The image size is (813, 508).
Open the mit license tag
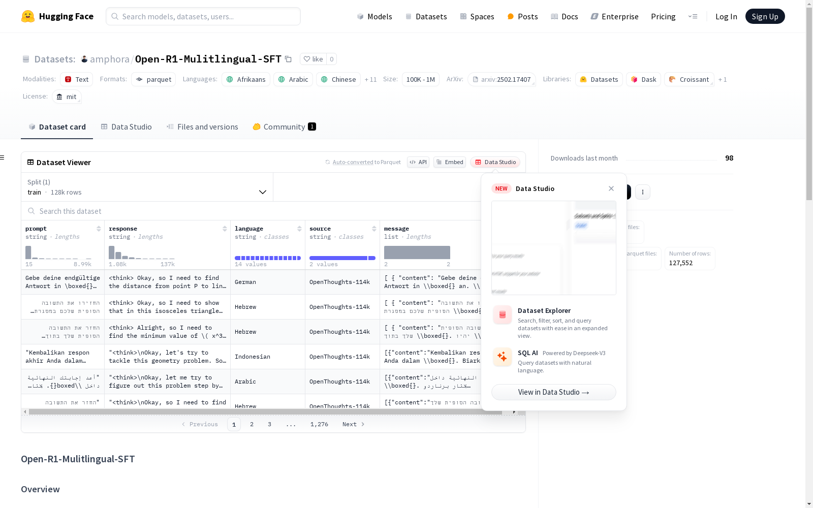coord(67,97)
